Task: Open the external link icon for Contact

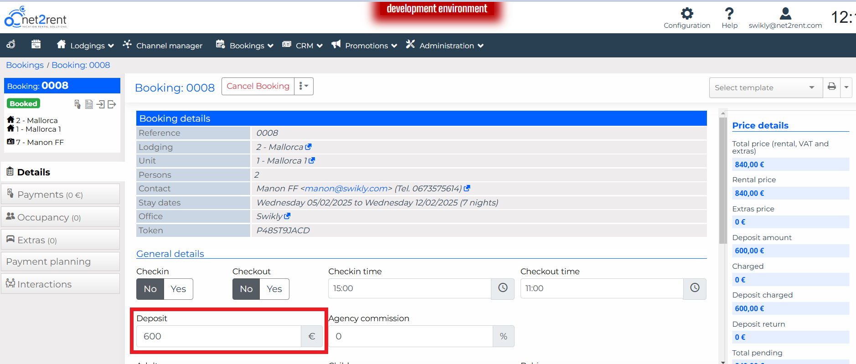Action: pyautogui.click(x=467, y=188)
